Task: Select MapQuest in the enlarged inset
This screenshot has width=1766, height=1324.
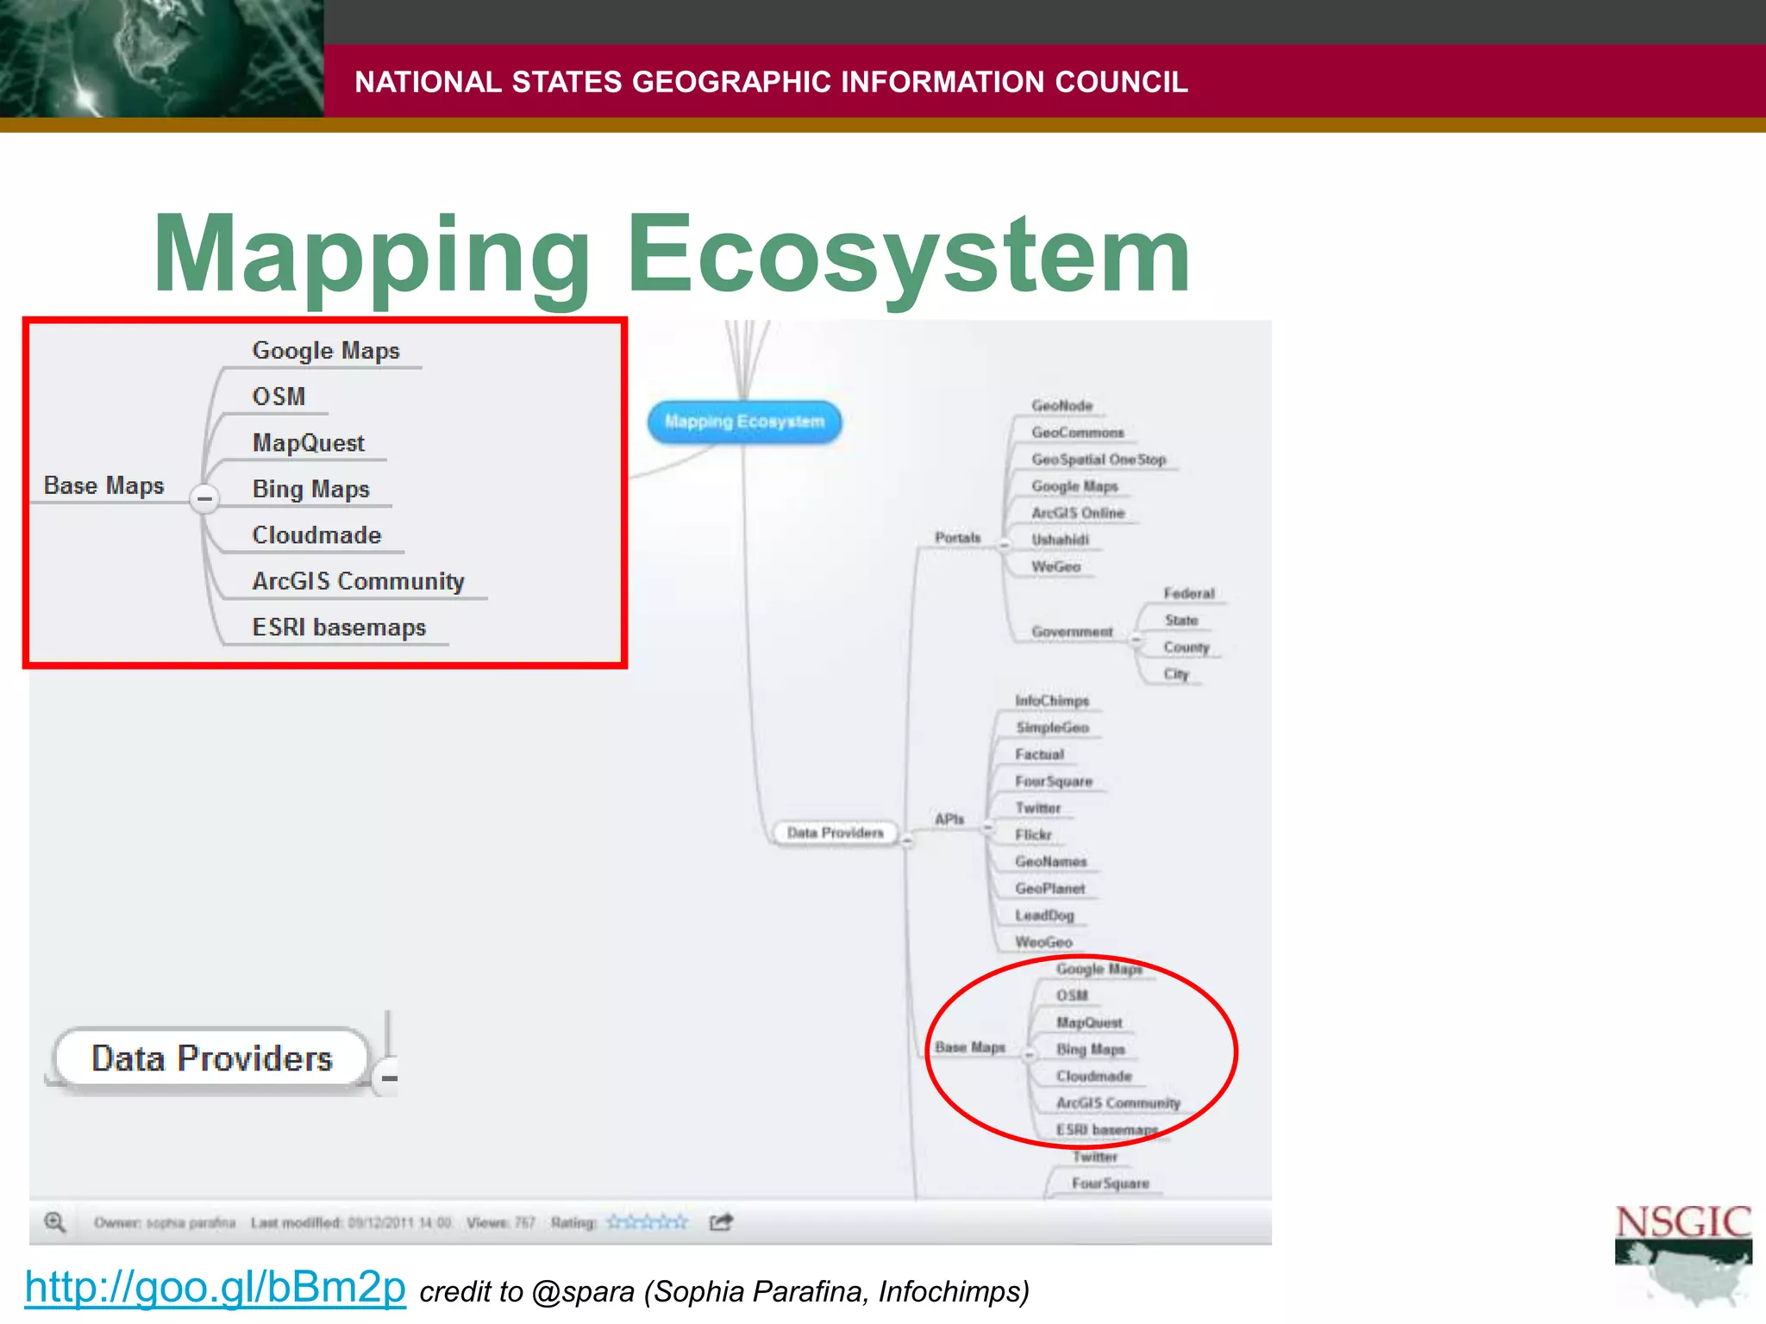Action: [x=308, y=443]
